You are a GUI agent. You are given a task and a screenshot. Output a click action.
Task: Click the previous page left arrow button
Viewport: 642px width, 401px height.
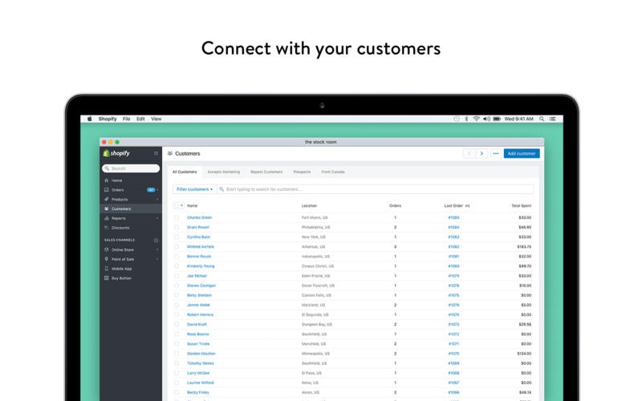coord(469,153)
